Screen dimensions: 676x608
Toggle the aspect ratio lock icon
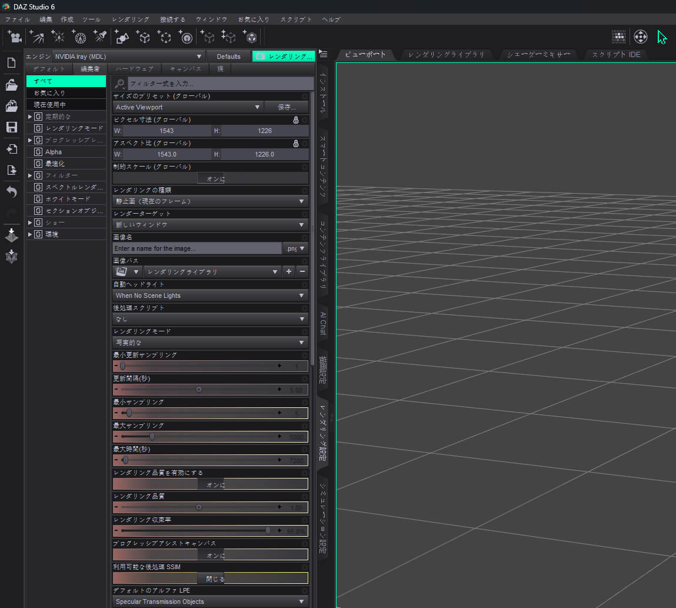[296, 144]
